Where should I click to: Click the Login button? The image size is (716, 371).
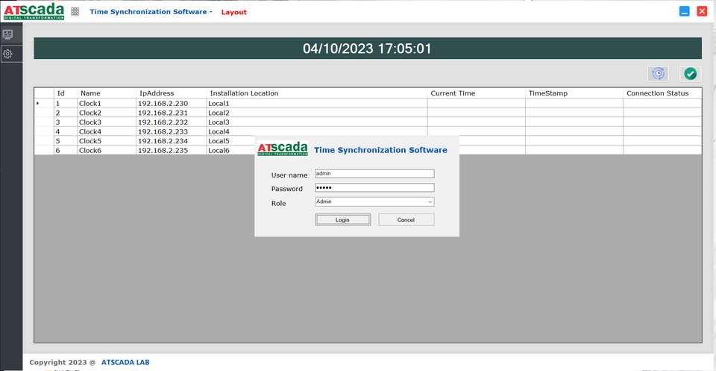(342, 219)
